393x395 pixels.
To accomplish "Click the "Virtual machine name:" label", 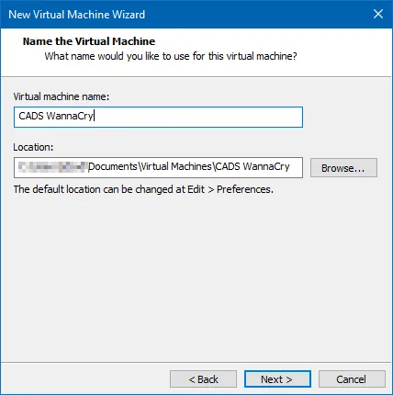I will click(x=62, y=96).
